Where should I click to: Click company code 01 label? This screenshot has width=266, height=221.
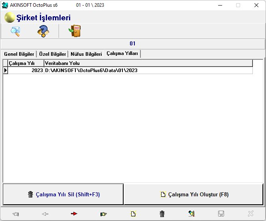pyautogui.click(x=132, y=43)
